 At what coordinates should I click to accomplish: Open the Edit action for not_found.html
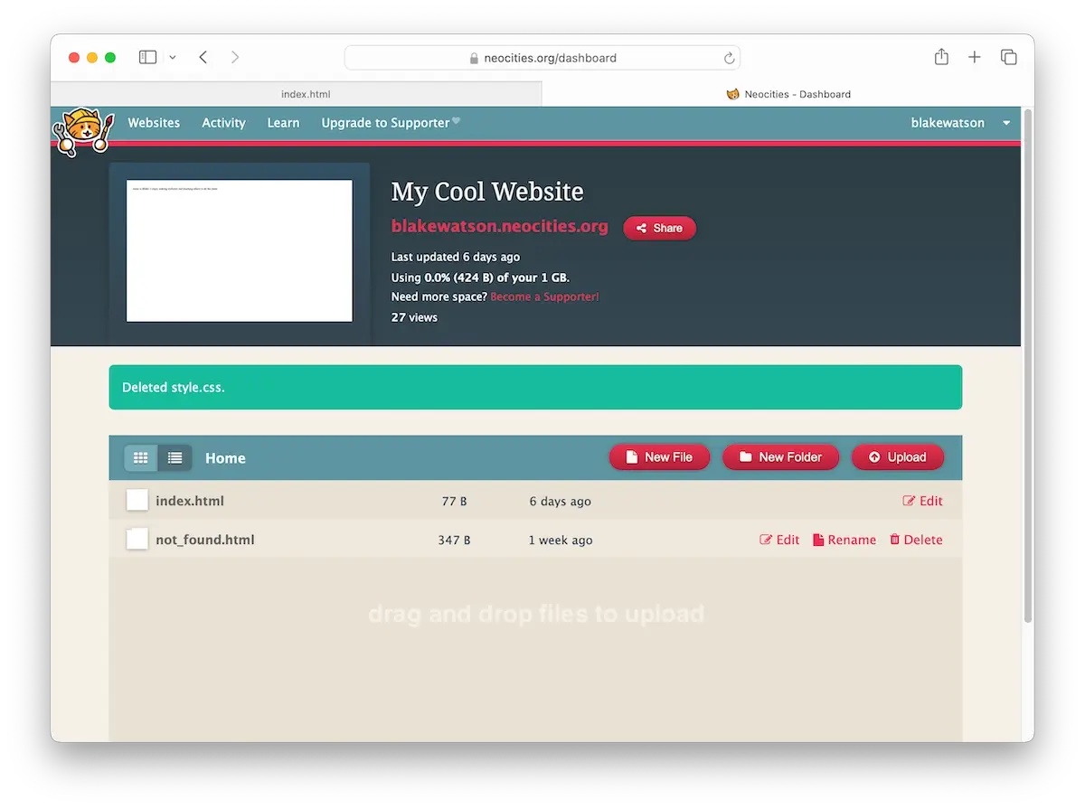click(x=779, y=540)
